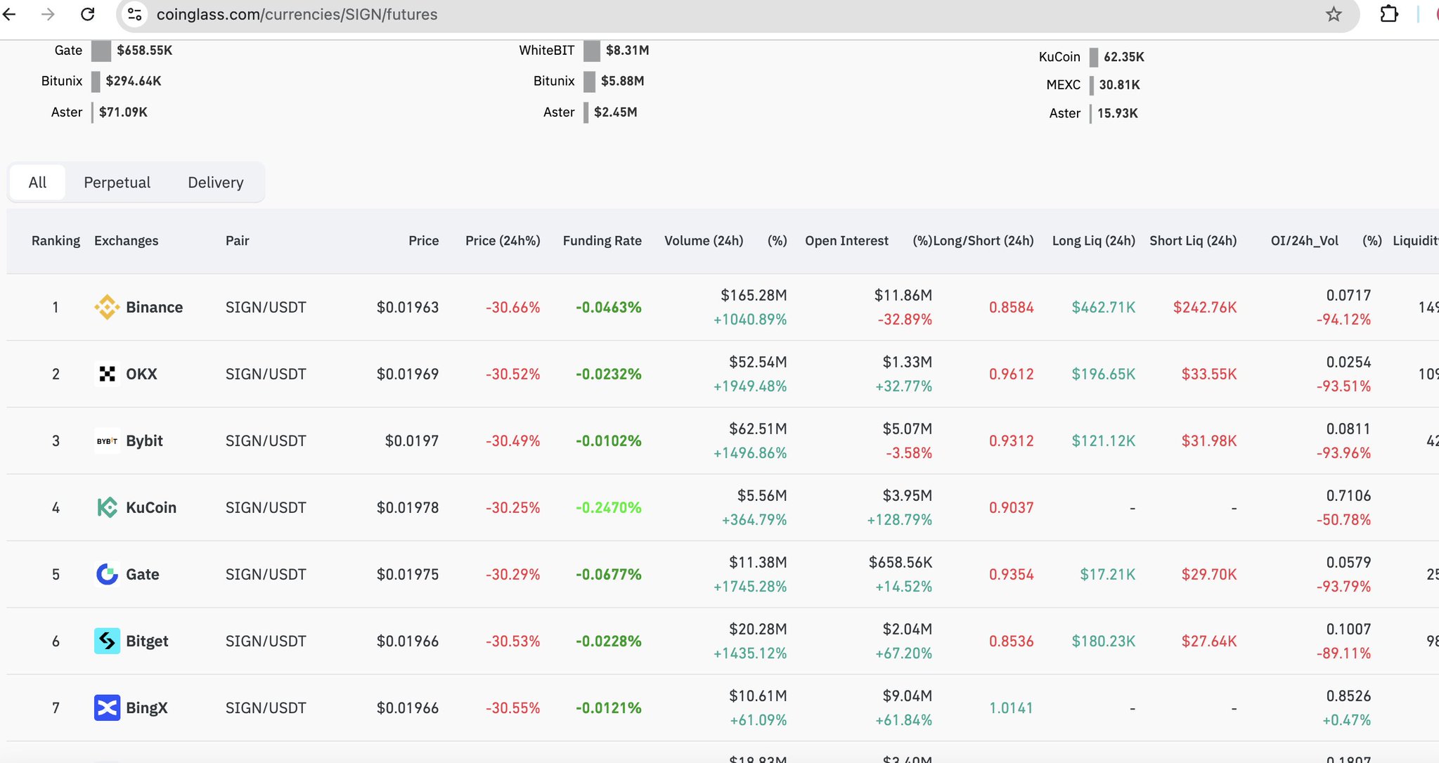Screen dimensions: 1439x763
Task: Click the BingX exchange logo icon
Action: pos(107,707)
